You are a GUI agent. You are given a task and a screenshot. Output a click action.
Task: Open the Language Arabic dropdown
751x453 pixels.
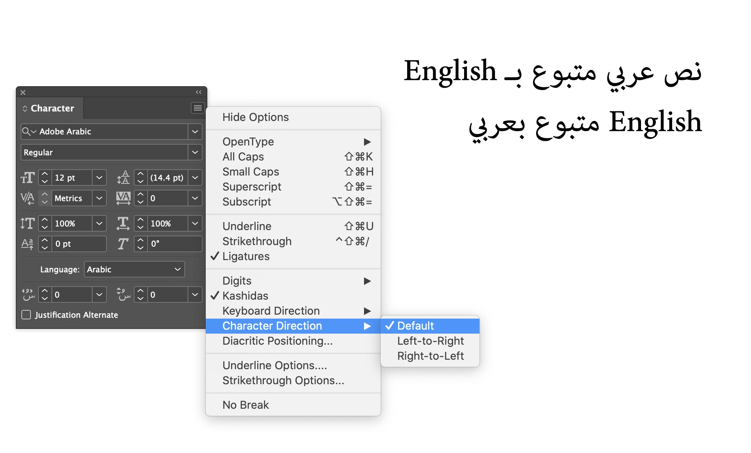point(134,269)
